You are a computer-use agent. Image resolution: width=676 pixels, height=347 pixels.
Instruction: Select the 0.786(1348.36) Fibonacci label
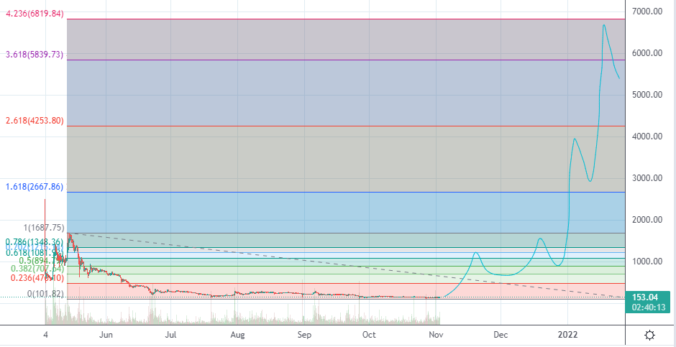tap(35, 242)
